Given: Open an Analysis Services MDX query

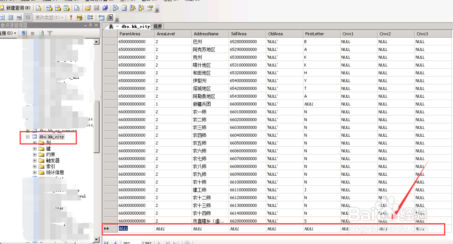Looking at the screenshot, I should (x=49, y=8).
